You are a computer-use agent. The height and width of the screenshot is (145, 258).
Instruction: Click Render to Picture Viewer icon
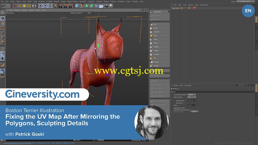tap(66, 6)
